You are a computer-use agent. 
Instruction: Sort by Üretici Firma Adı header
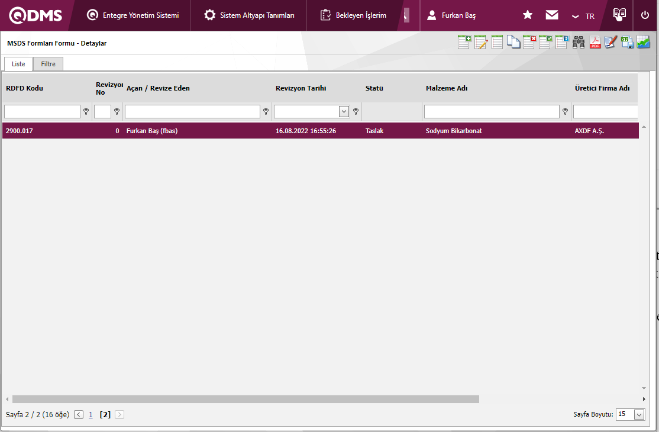[602, 88]
